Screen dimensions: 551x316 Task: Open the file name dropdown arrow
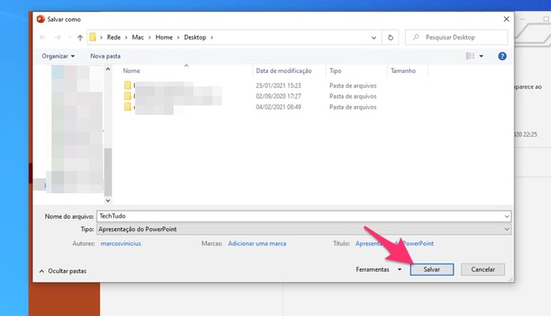click(x=507, y=216)
